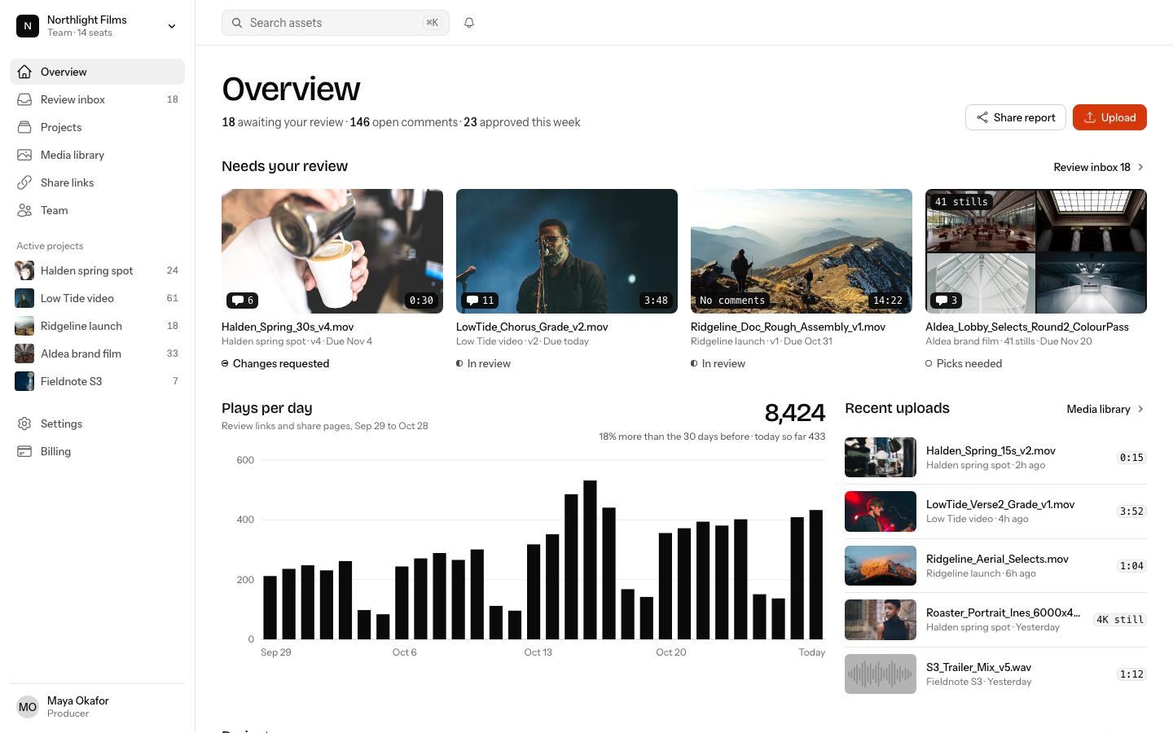The image size is (1173, 733).
Task: Click the Picks needed status label
Action: 969,363
